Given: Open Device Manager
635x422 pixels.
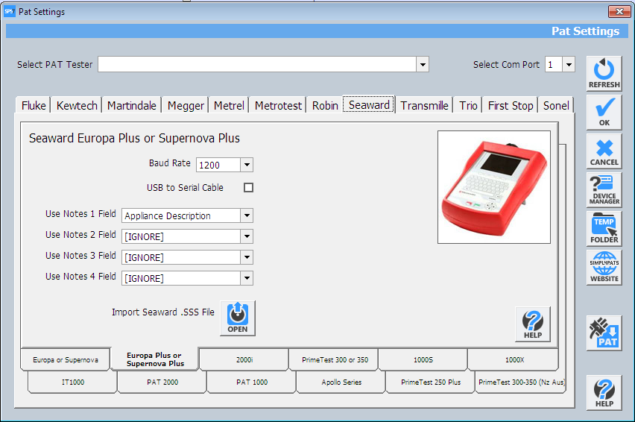Looking at the screenshot, I should tap(604, 189).
